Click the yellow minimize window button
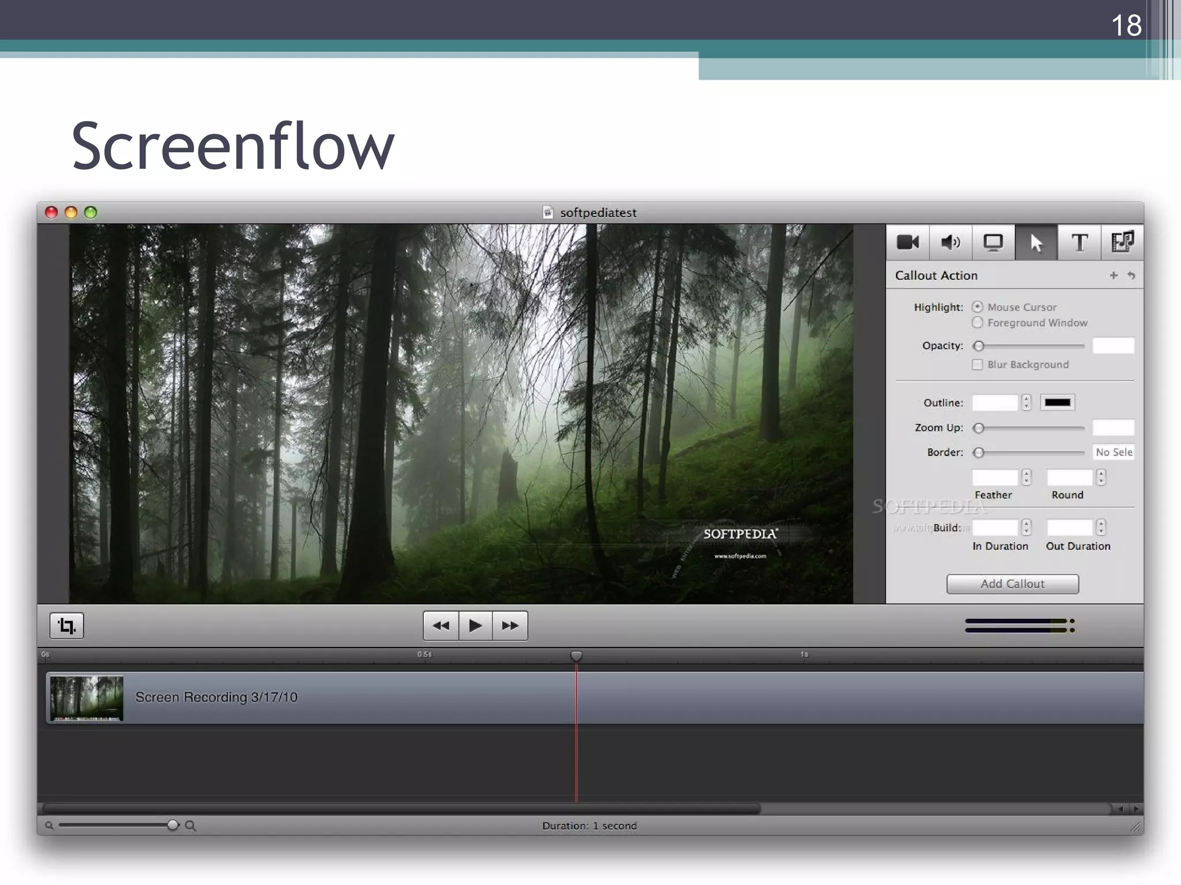1181x885 pixels. [x=71, y=213]
